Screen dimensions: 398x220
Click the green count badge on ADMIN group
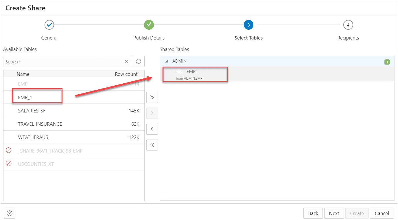pos(387,61)
